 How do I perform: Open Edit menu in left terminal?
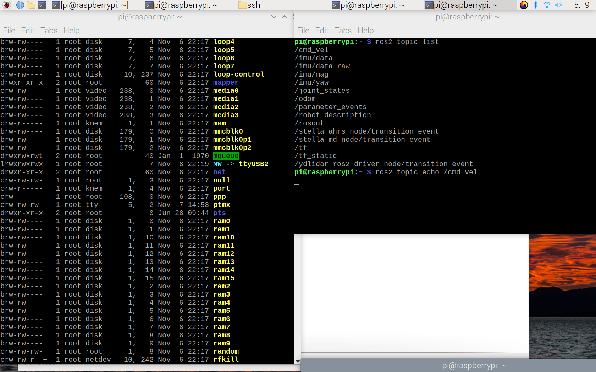point(28,30)
